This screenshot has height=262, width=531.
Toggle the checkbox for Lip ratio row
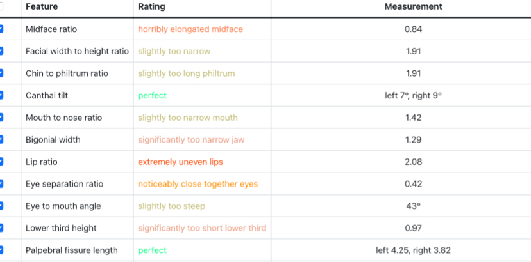pyautogui.click(x=1, y=162)
